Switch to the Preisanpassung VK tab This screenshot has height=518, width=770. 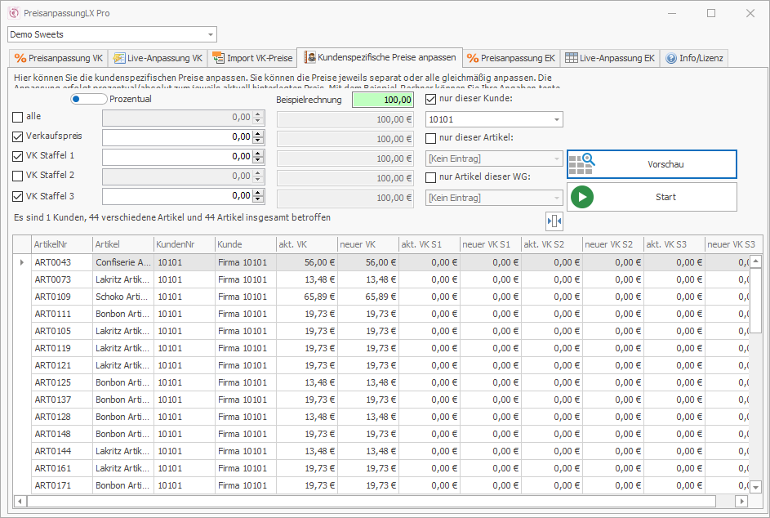coord(59,59)
